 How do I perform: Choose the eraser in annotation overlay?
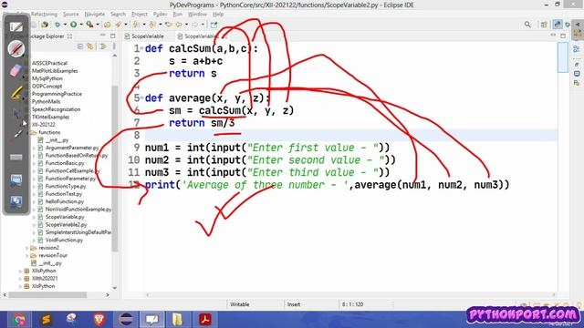(x=16, y=70)
